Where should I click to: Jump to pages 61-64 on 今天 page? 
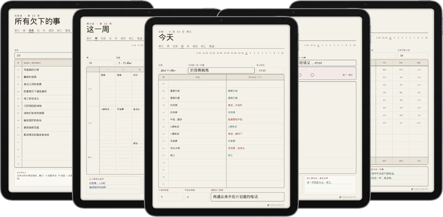[x=241, y=53]
